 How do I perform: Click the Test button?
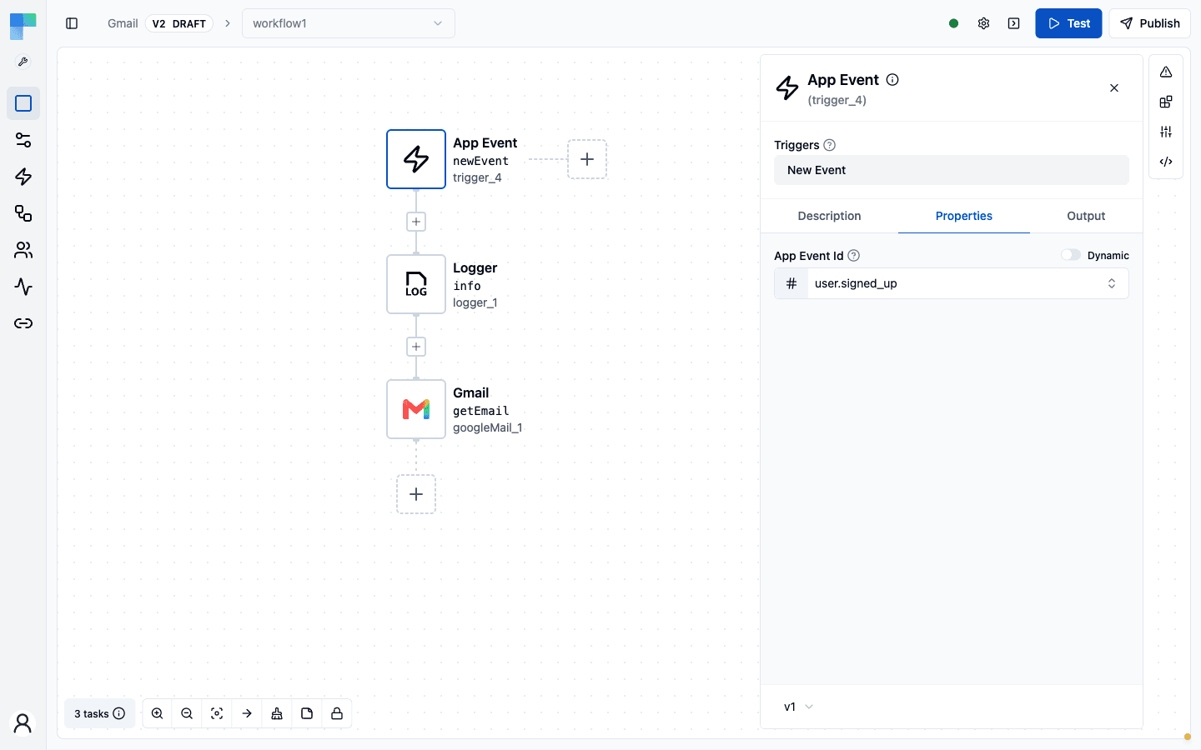tap(1068, 23)
